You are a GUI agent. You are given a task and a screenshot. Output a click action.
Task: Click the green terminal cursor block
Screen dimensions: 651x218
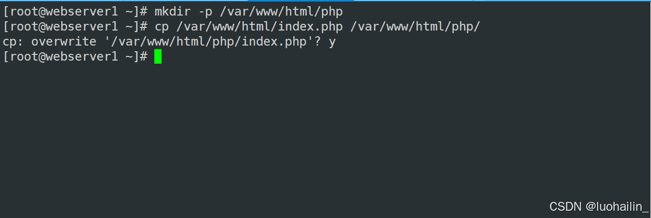(158, 57)
